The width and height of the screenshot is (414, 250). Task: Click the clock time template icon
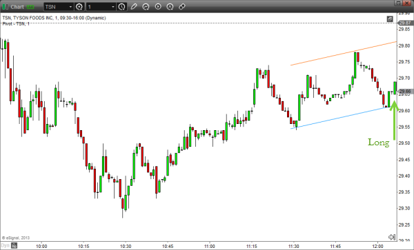point(121,7)
